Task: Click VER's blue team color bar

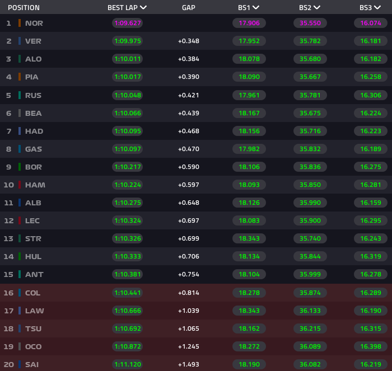Action: pos(20,41)
